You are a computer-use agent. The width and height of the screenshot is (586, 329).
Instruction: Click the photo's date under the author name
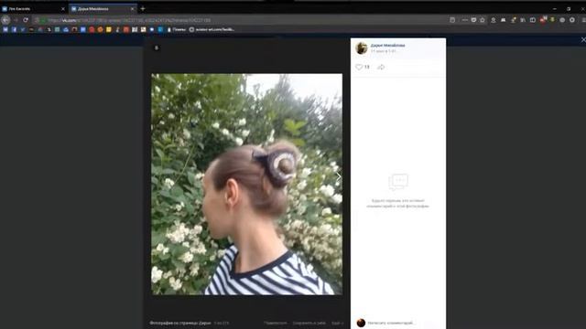383,51
